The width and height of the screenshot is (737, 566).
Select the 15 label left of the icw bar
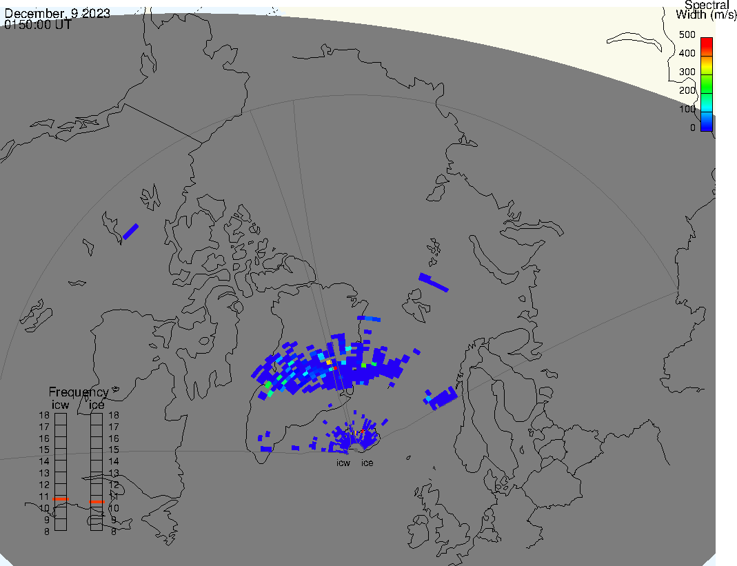[44, 450]
